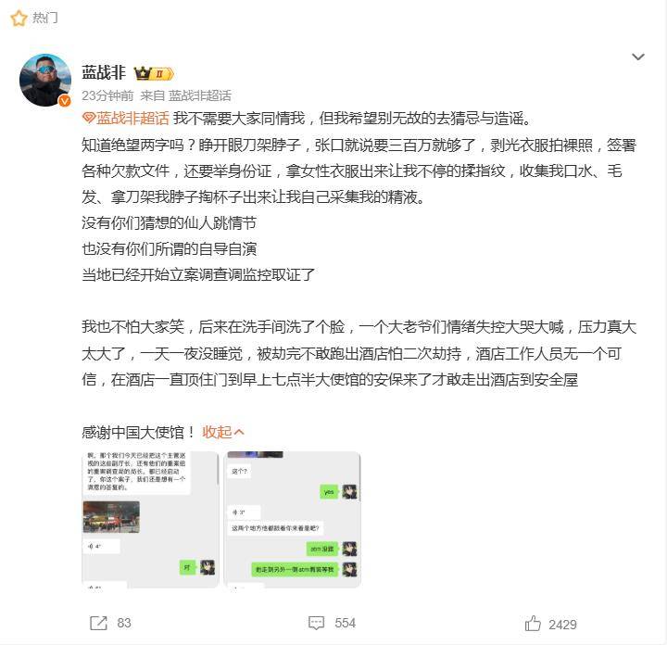
Task: Click the repost count 83
Action: (124, 623)
